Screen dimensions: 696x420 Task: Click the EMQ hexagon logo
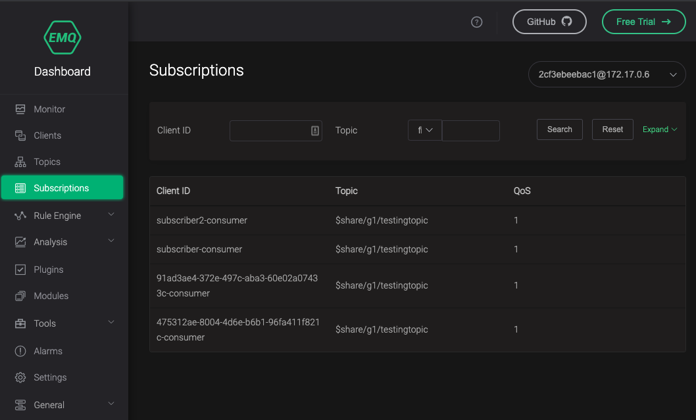(62, 37)
